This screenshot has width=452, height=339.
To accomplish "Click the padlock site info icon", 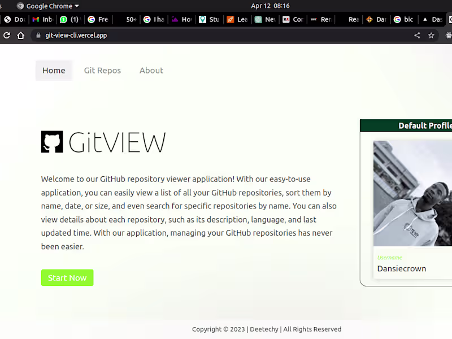I will (x=38, y=35).
